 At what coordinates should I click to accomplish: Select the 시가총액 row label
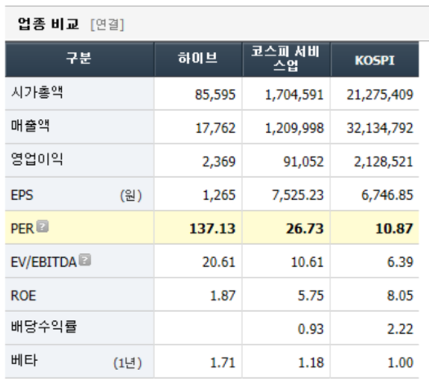click(x=37, y=92)
